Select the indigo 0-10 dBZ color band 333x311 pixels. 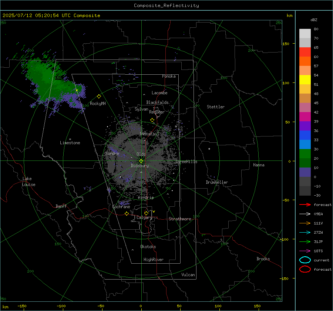[305, 172]
